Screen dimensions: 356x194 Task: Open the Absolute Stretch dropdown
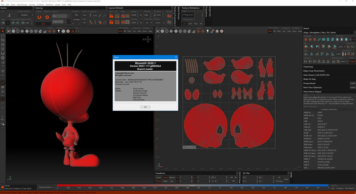tap(47, 187)
